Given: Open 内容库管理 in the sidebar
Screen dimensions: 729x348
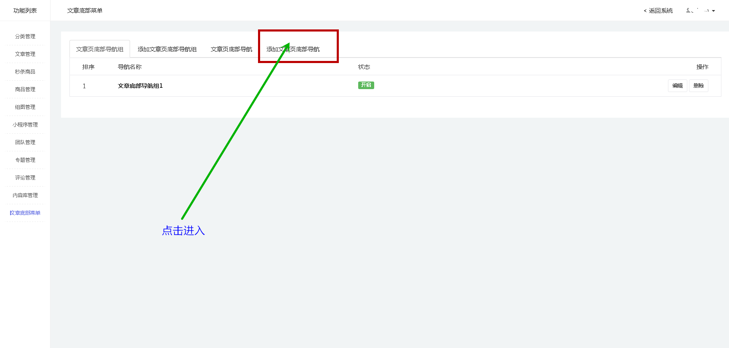Looking at the screenshot, I should pyautogui.click(x=25, y=195).
